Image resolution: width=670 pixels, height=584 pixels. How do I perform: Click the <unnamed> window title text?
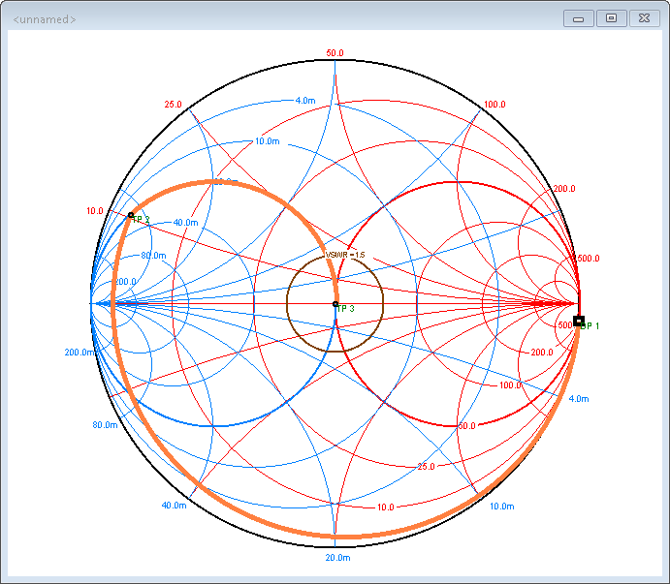pyautogui.click(x=45, y=19)
